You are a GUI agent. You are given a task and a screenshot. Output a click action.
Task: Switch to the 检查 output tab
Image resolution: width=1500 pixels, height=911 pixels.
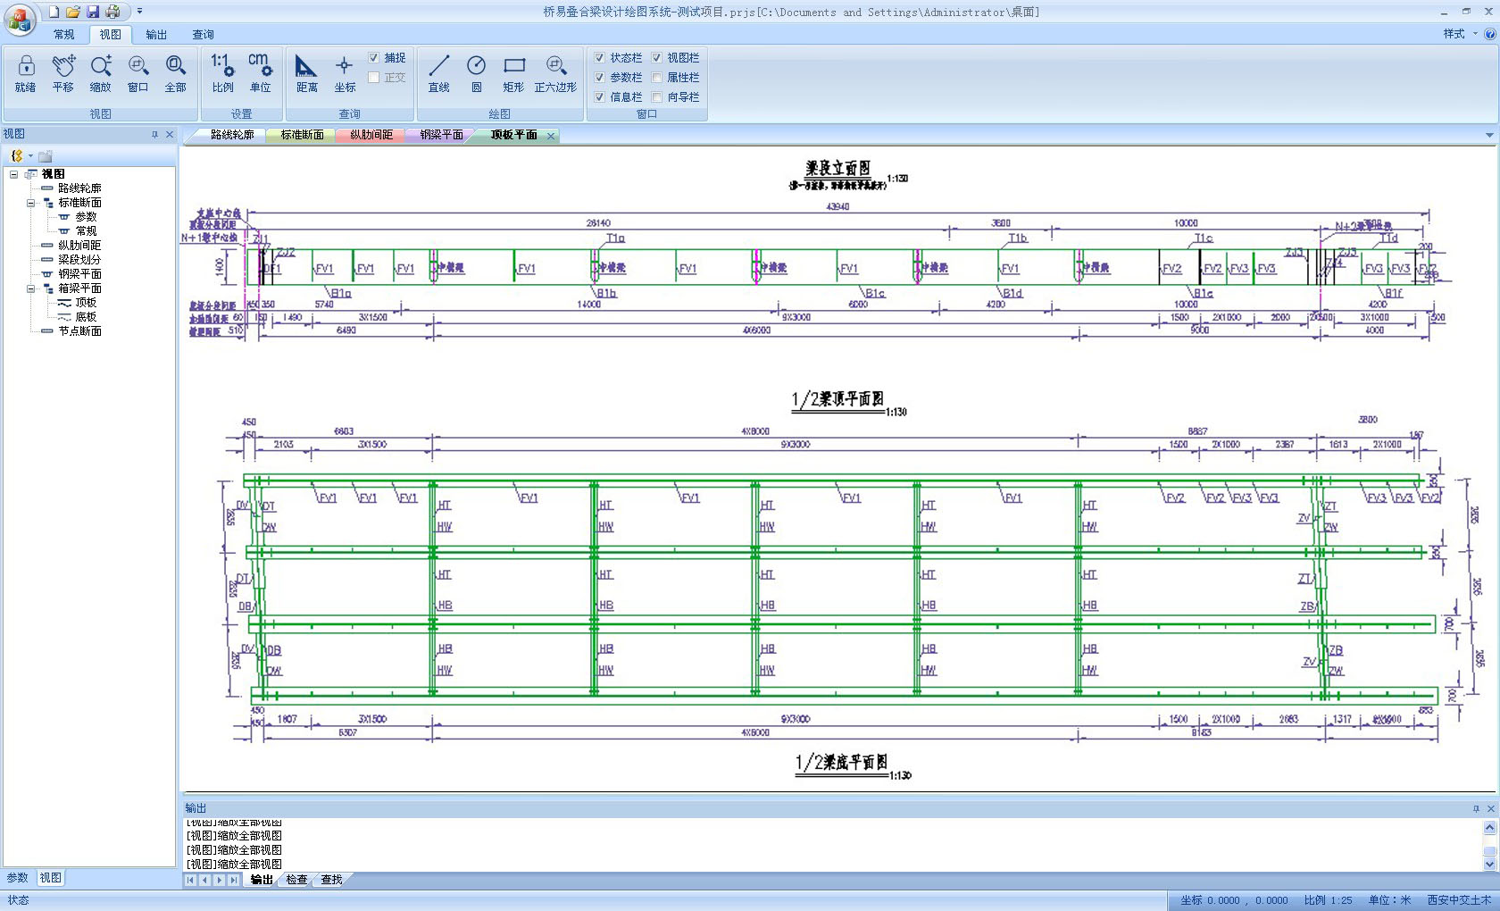pyautogui.click(x=296, y=880)
